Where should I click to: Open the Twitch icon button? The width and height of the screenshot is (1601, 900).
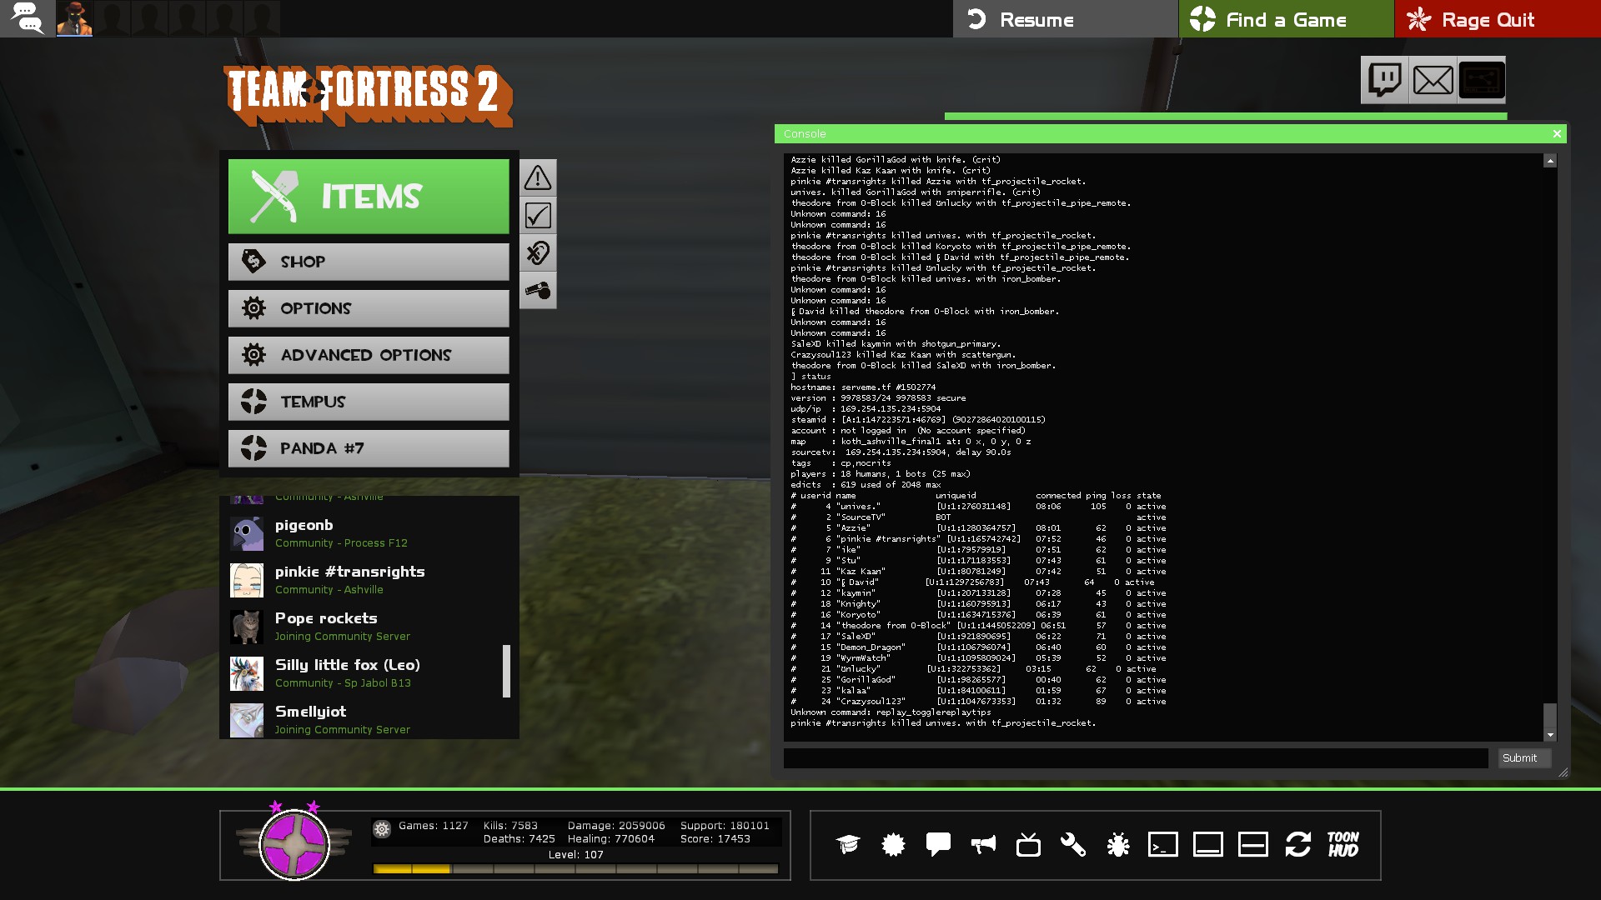pos(1384,81)
